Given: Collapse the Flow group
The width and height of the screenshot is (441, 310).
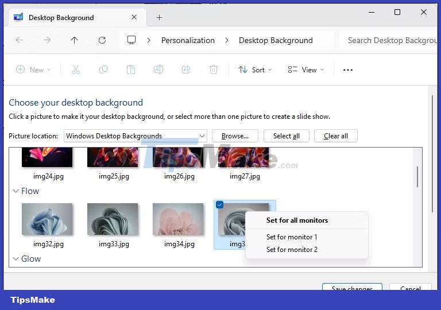Looking at the screenshot, I should 16,191.
